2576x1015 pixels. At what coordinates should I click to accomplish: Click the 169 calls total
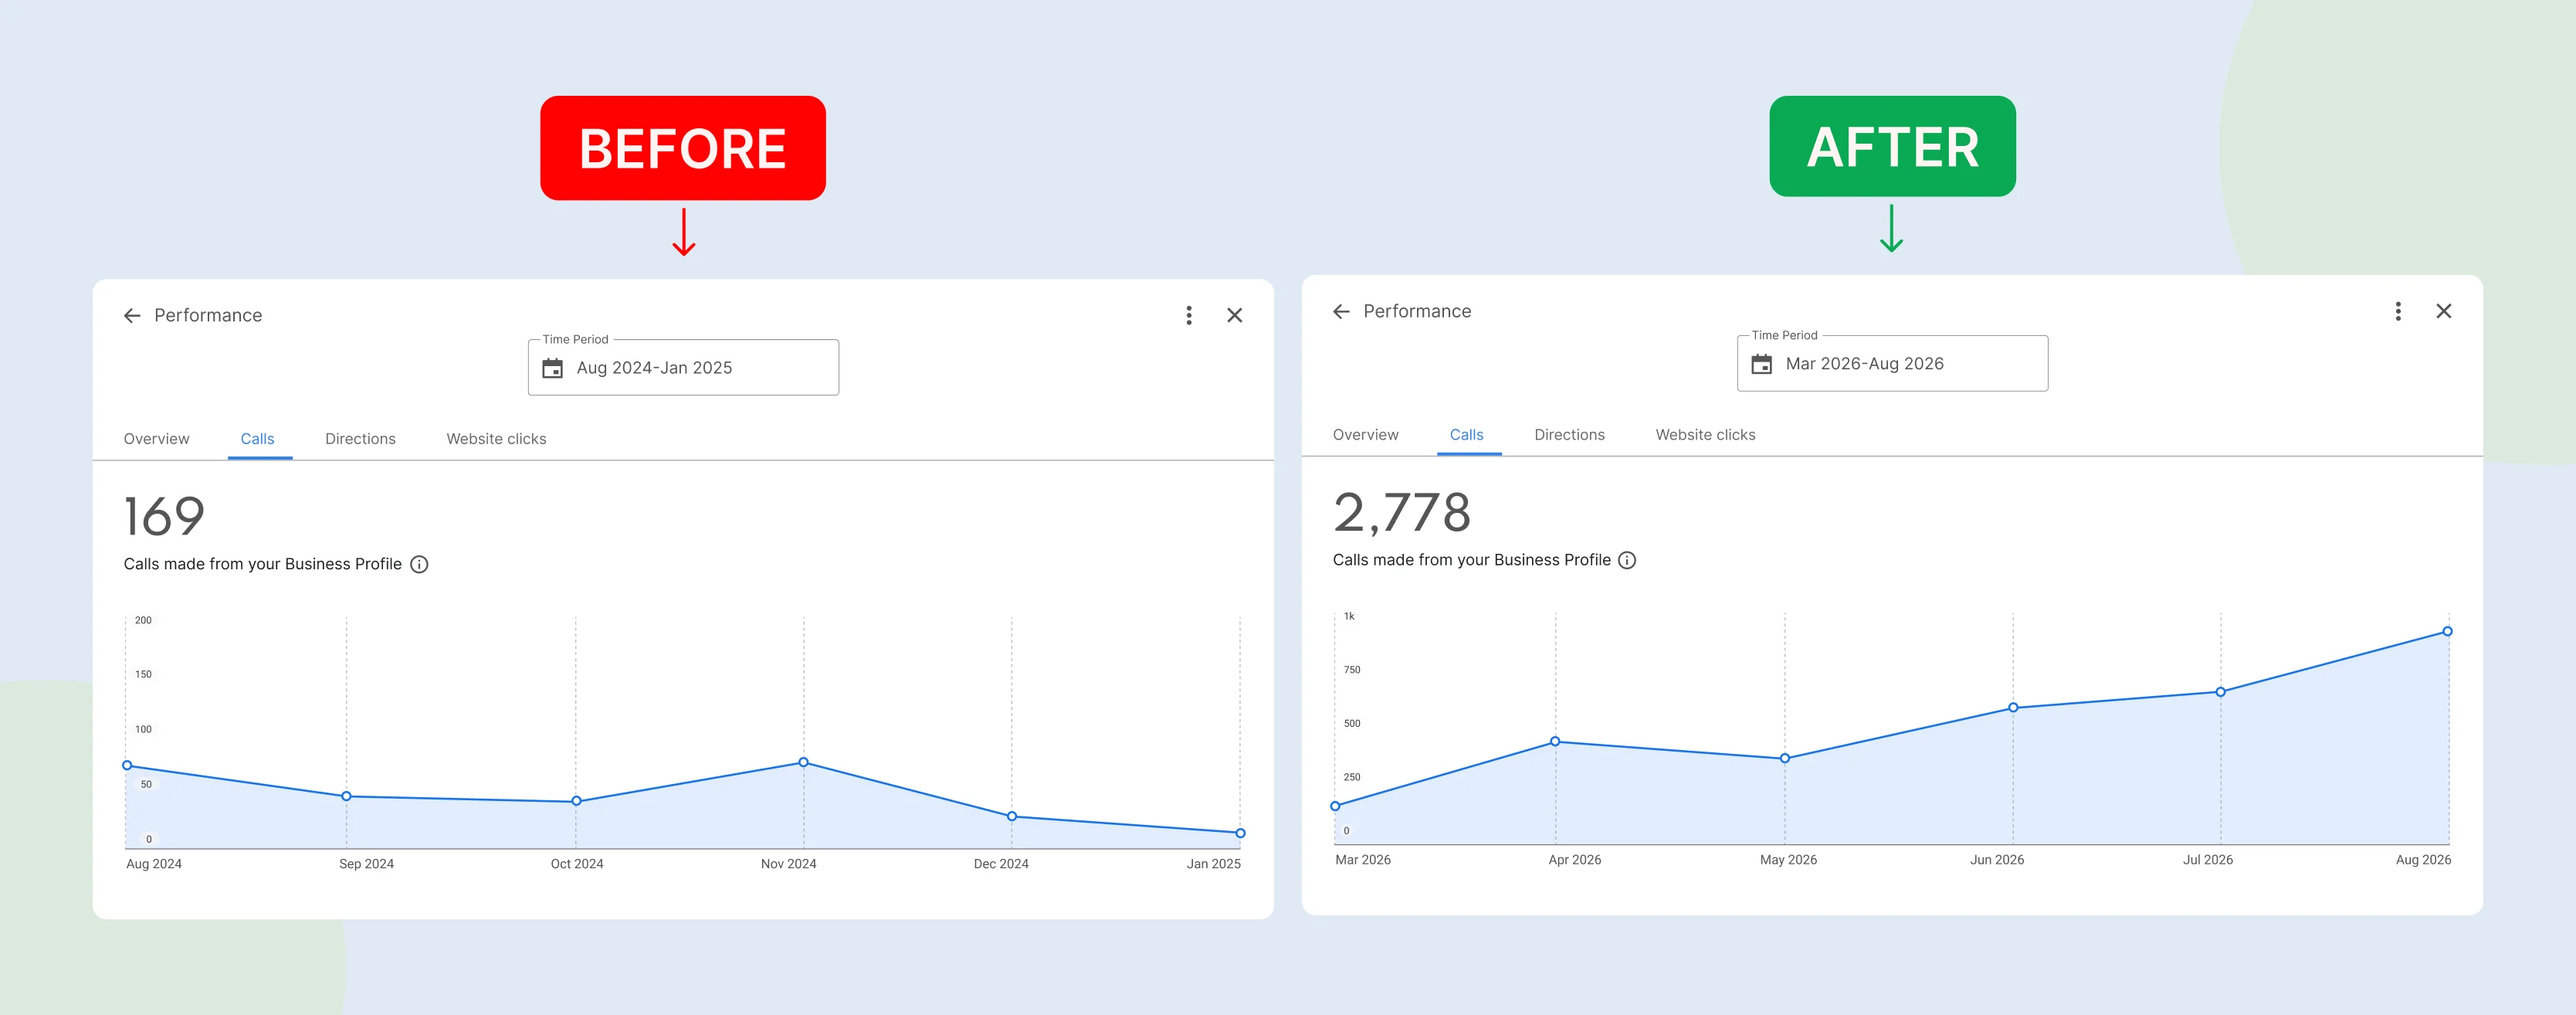pyautogui.click(x=164, y=517)
